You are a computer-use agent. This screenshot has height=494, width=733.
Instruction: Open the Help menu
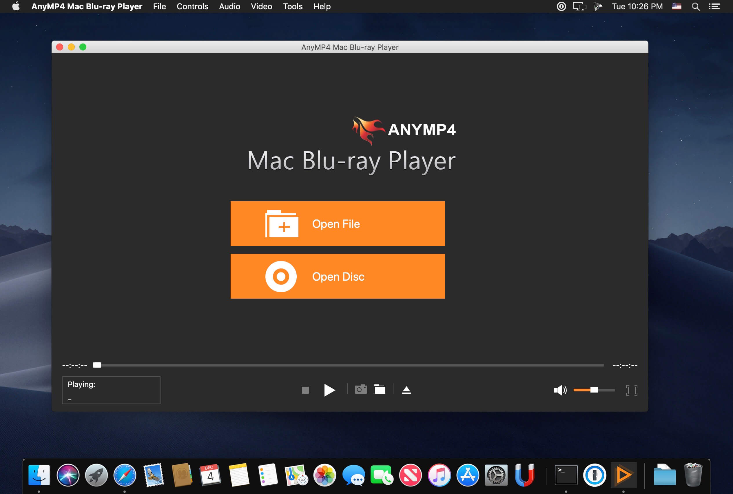click(322, 6)
